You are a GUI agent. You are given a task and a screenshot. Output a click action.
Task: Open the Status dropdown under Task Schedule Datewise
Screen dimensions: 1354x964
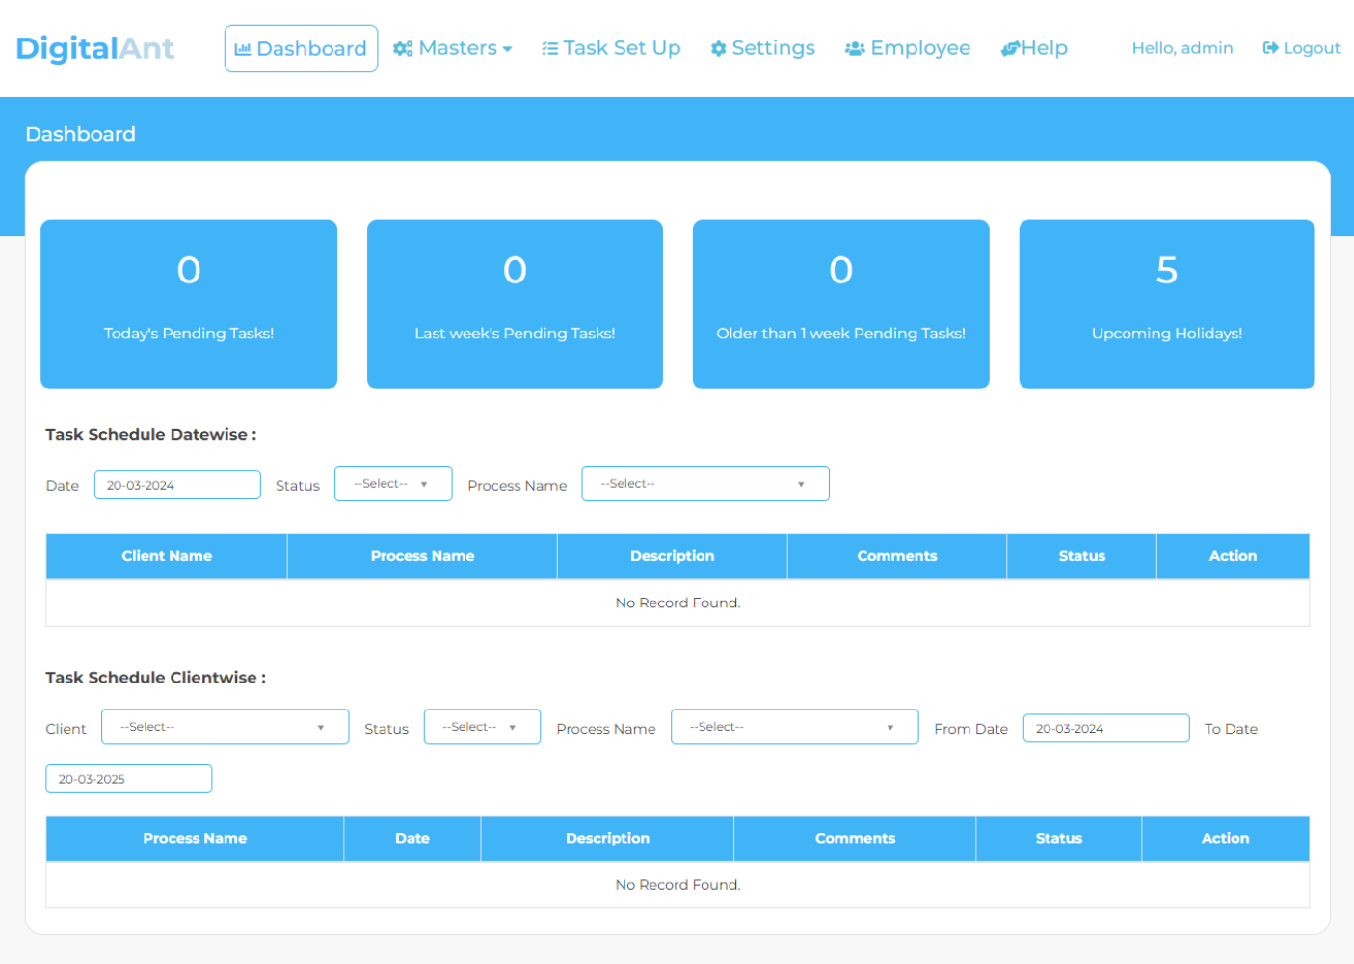click(393, 483)
